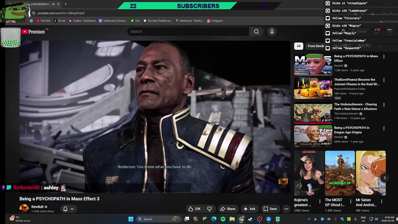Open Microsoft Edge from the taskbar
Image resolution: width=398 pixels, height=224 pixels.
tap(214, 219)
